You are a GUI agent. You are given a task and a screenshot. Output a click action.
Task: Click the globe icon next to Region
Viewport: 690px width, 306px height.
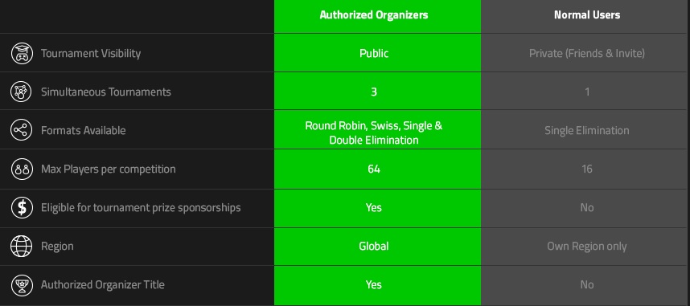[x=22, y=247]
